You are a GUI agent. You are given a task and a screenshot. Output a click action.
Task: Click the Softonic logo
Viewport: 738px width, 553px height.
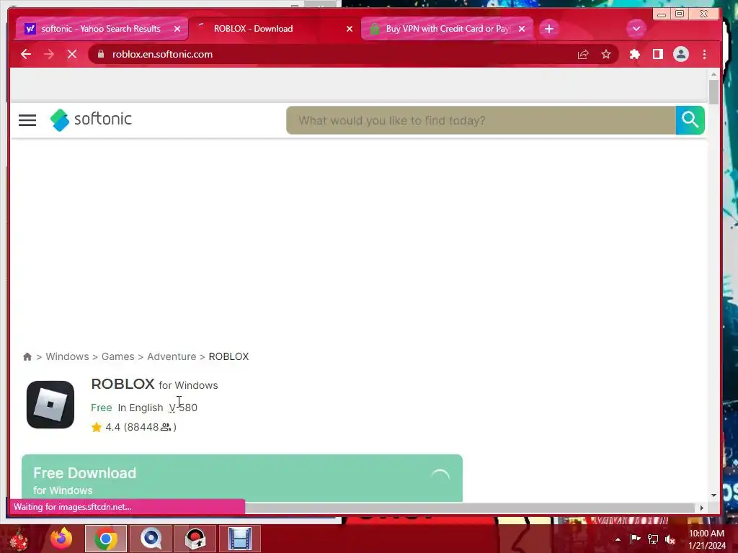91,120
